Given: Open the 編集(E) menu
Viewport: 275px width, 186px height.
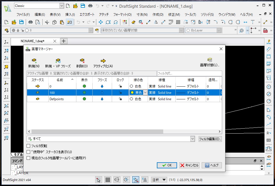Looking at the screenshot, I should [x=40, y=15].
